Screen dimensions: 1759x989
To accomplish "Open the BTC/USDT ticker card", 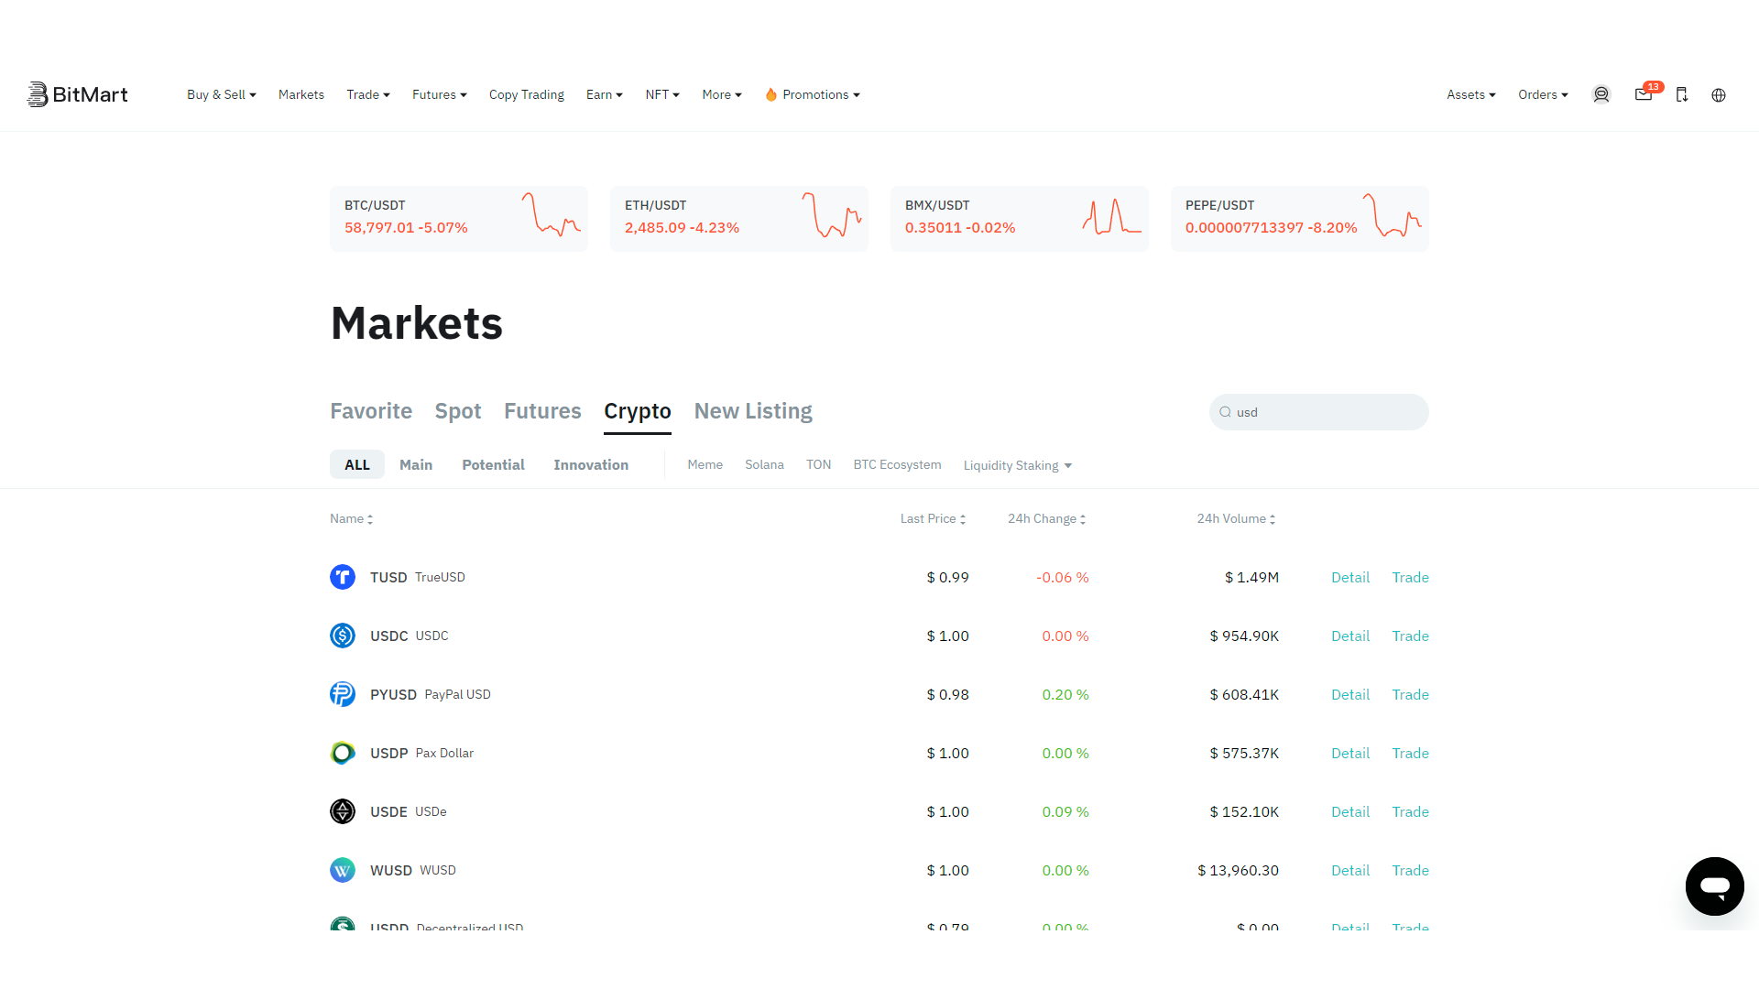I will [x=459, y=218].
